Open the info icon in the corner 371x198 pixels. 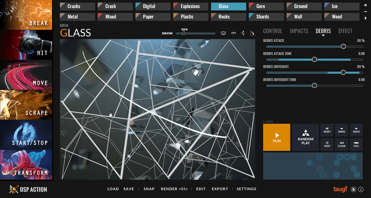361,189
